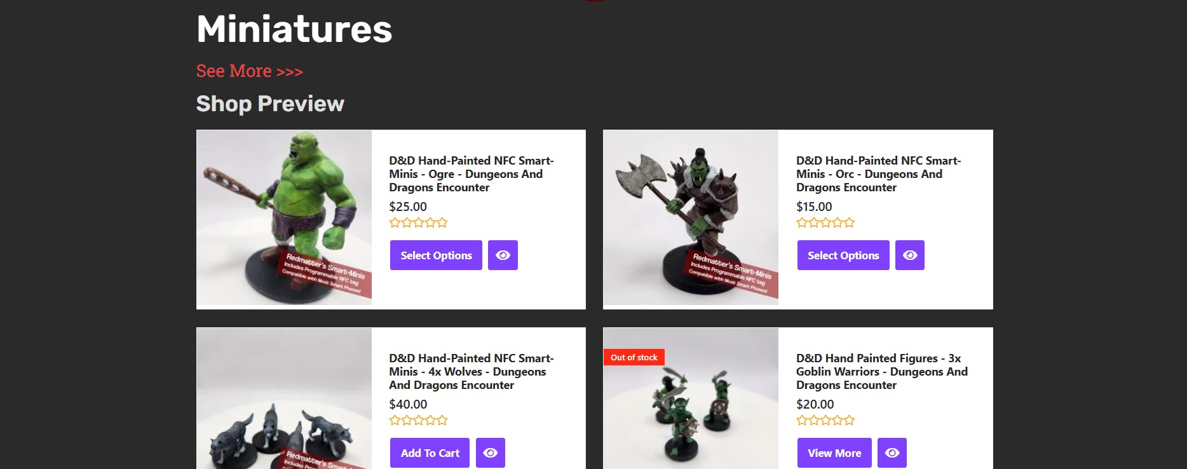
Task: Add 4x Wolves miniatures to cart
Action: click(430, 452)
